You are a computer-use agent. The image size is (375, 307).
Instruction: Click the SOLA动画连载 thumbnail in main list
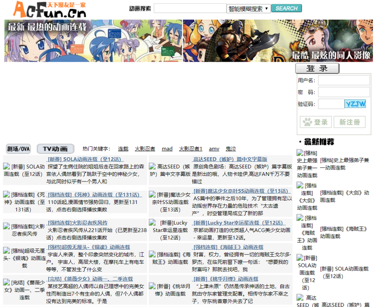pos(24,170)
